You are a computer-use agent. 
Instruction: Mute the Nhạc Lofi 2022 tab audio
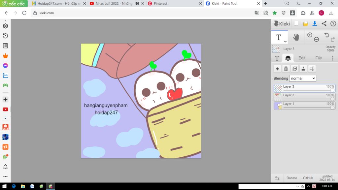[137, 3]
